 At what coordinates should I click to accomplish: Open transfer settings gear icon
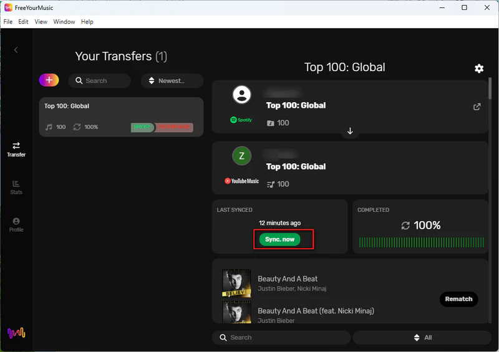pyautogui.click(x=479, y=69)
